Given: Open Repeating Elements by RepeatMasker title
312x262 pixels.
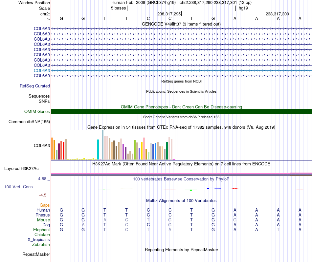Looking at the screenshot, I should point(181,250).
